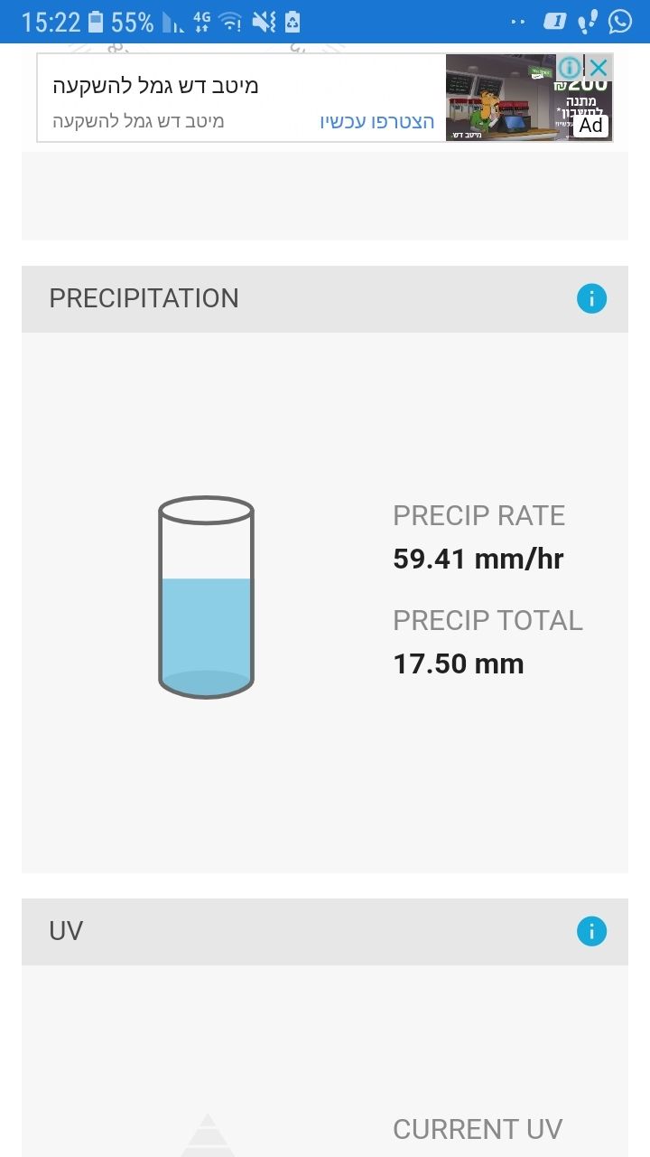Screen dimensions: 650x1157
Task: Tap the UV section info icon
Action: (591, 932)
